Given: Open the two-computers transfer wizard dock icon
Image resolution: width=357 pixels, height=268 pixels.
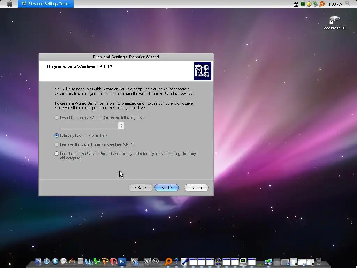Looking at the screenshot, I should (268, 261).
